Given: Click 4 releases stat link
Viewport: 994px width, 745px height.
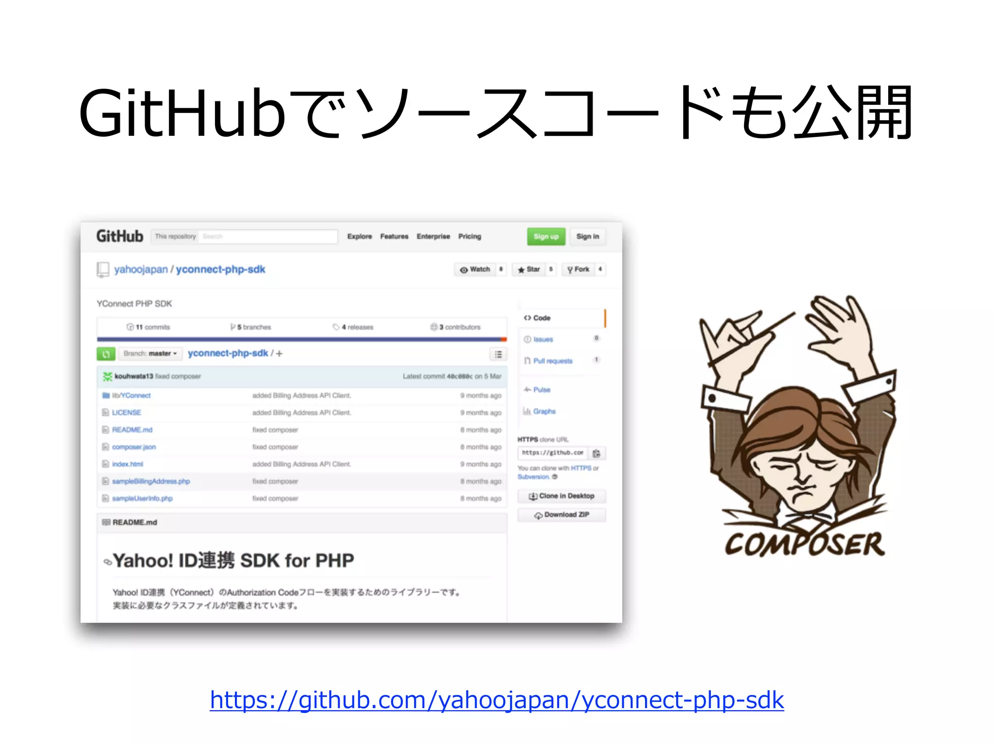Looking at the screenshot, I should (x=353, y=327).
